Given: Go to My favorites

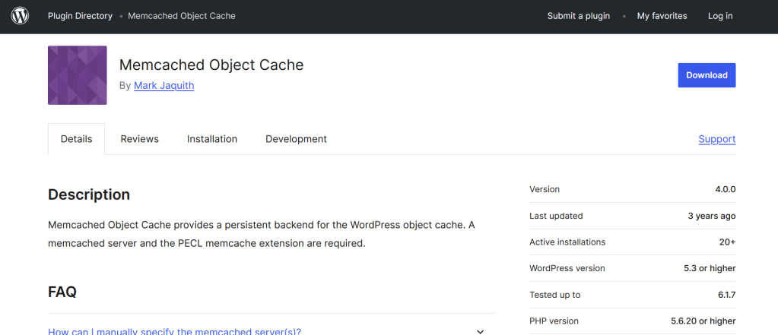Looking at the screenshot, I should click(x=662, y=16).
